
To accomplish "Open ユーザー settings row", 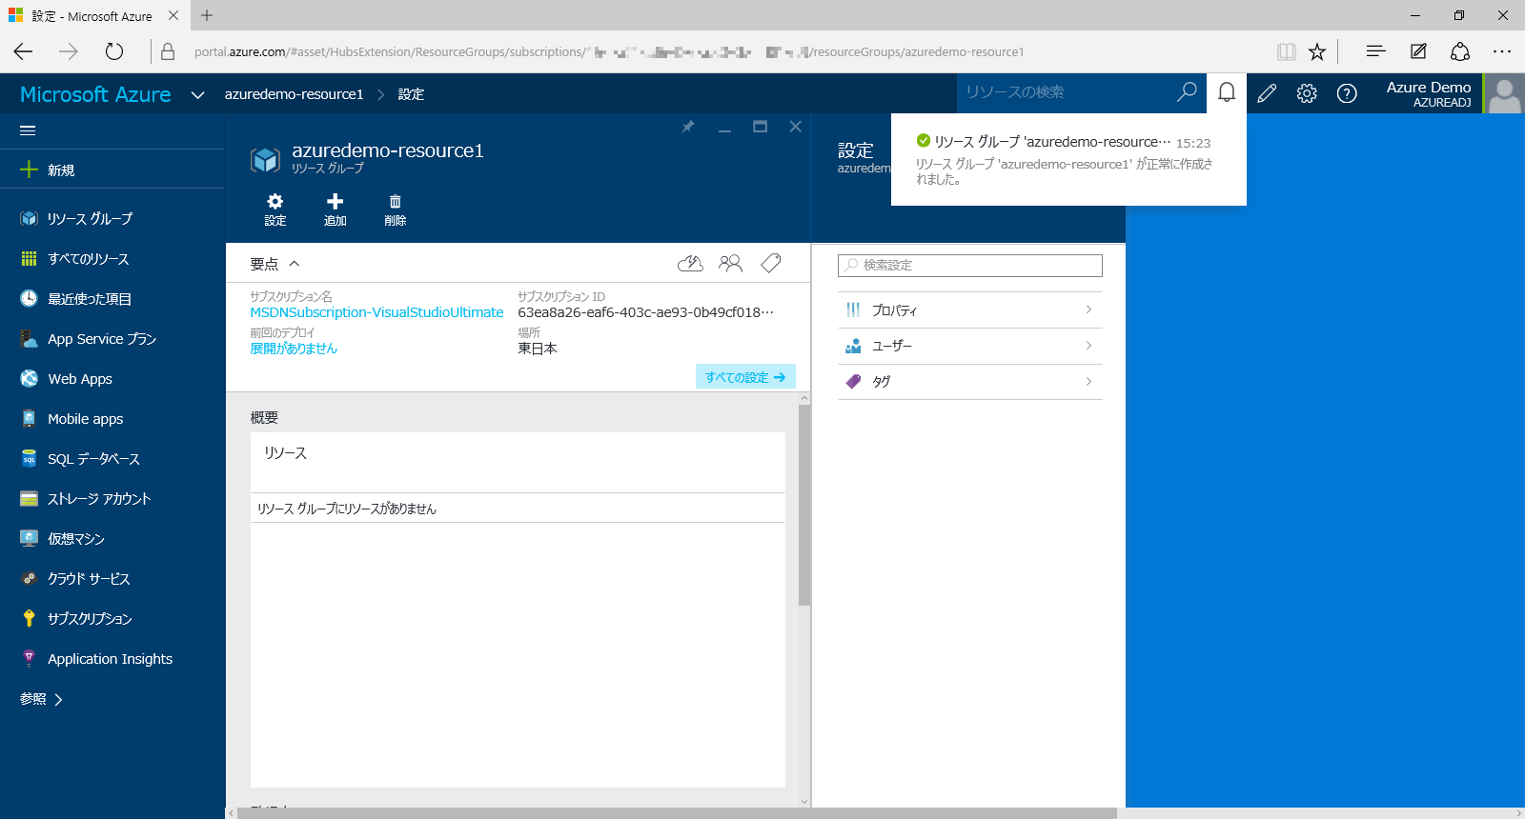I will tap(969, 347).
